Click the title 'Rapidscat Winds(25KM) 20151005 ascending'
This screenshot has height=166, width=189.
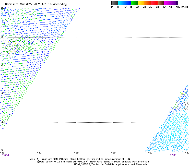[36, 4]
